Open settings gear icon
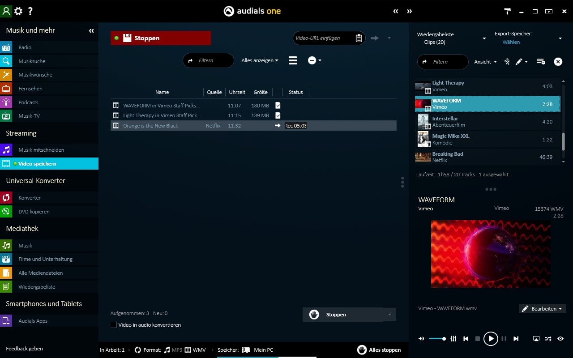This screenshot has height=358, width=573. (18, 11)
